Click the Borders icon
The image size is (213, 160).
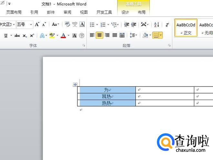pos(156,35)
